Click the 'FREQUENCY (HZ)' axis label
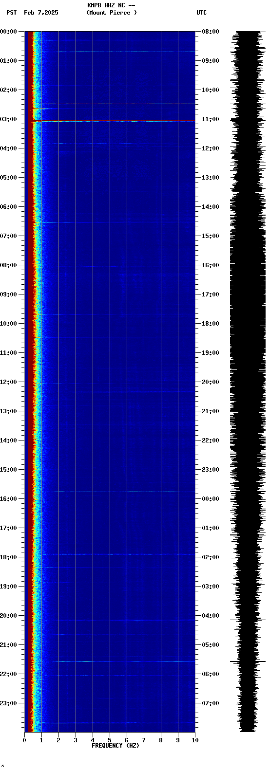This screenshot has height=771, width=269. click(x=115, y=746)
